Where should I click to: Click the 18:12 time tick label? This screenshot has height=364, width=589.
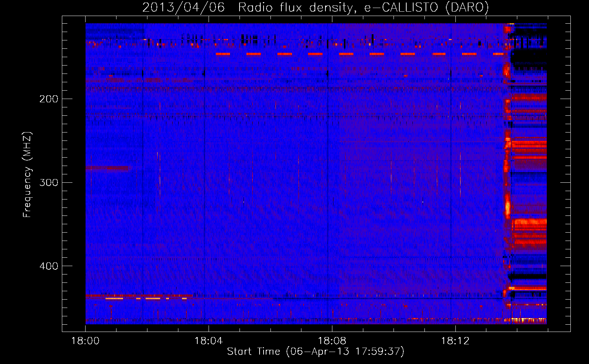coord(455,341)
